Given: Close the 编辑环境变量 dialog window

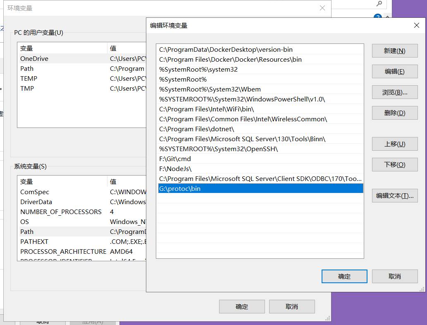Looking at the screenshot, I should point(416,26).
